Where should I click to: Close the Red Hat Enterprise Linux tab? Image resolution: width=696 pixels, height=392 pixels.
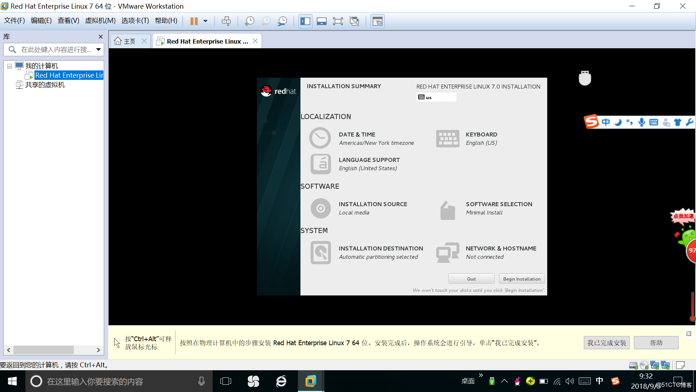pos(255,41)
